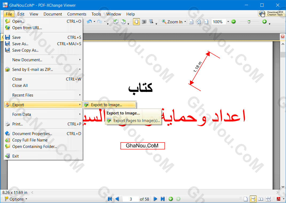The image size is (286, 203).
Task: Expand the New Document submenu
Action: (43, 60)
